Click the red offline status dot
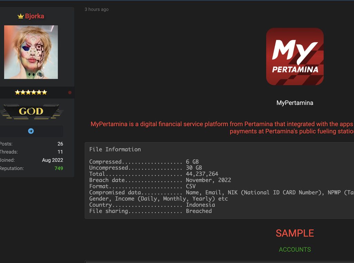 [70, 92]
